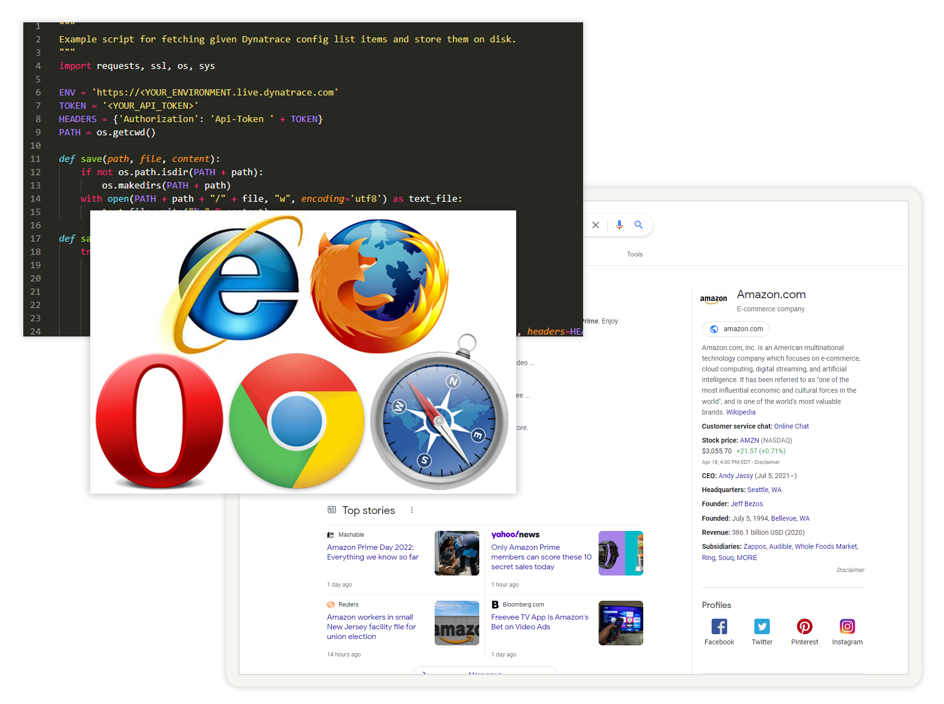Viewport: 944px width, 704px height.
Task: Click the TOKEN assignment on line 7
Action: (129, 106)
